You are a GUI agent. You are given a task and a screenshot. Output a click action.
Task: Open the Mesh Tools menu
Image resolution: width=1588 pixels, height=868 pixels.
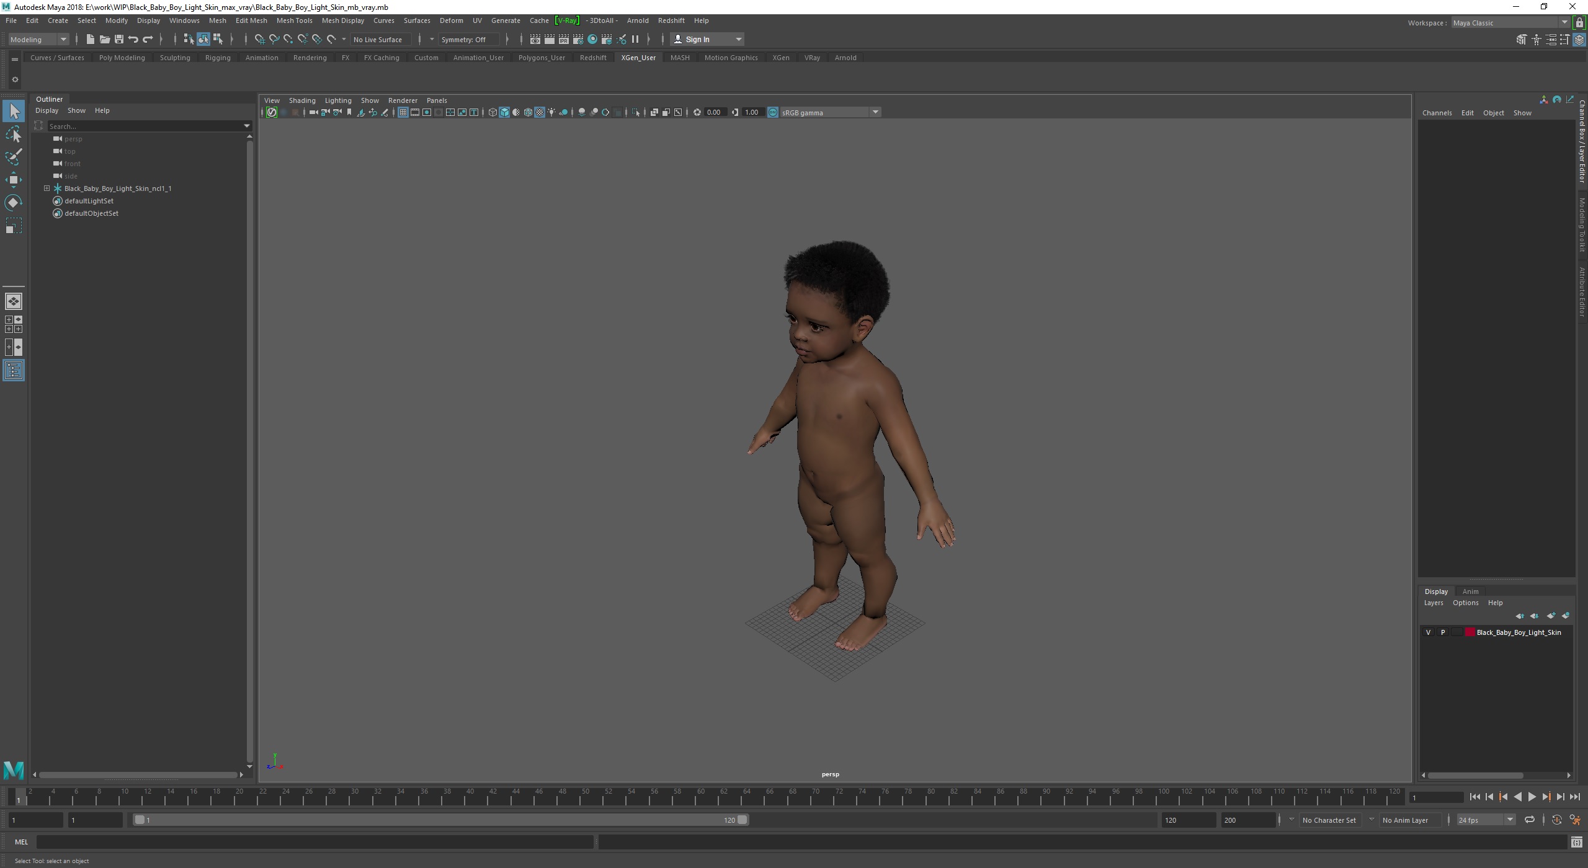click(294, 20)
